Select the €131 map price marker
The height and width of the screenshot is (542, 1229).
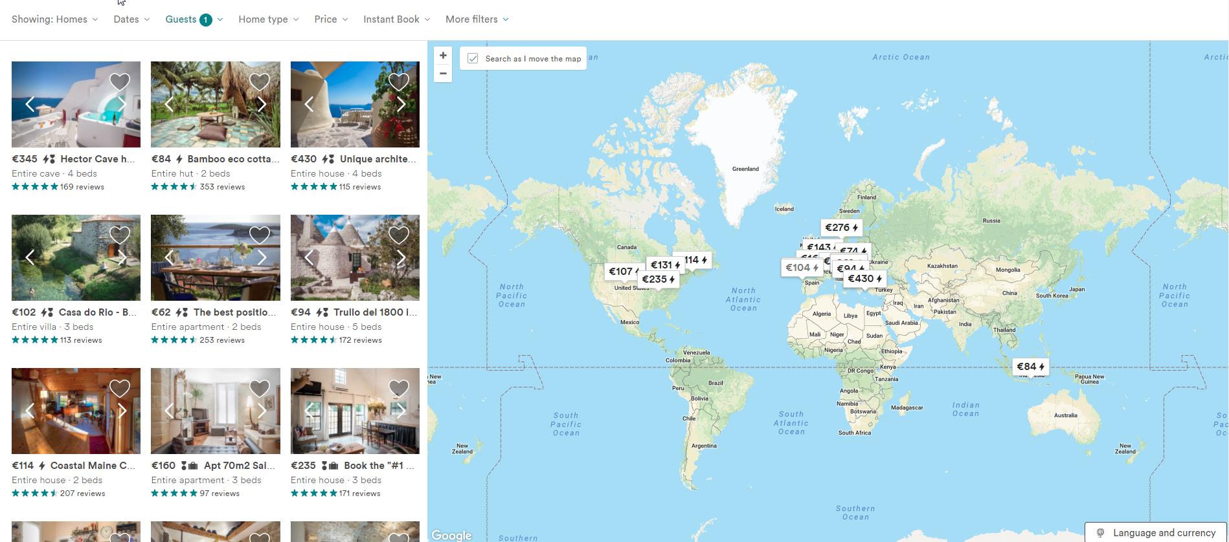coord(665,265)
